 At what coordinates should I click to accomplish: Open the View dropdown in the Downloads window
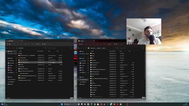click(44, 44)
